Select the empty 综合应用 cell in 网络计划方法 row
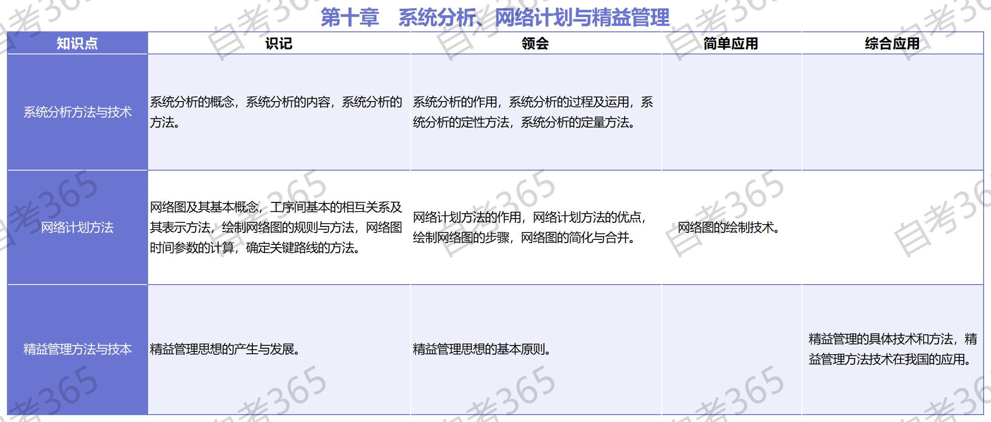The width and height of the screenshot is (991, 422). (x=892, y=227)
